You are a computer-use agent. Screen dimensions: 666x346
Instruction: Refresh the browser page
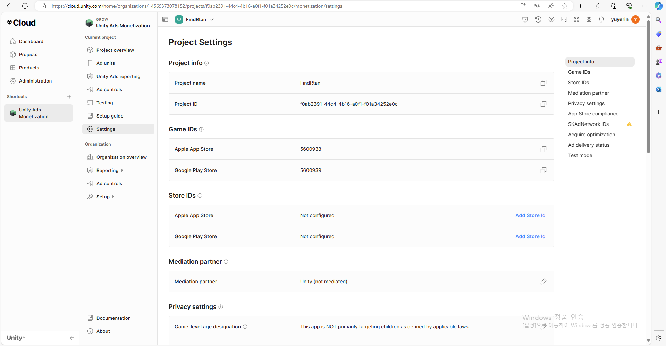click(25, 6)
